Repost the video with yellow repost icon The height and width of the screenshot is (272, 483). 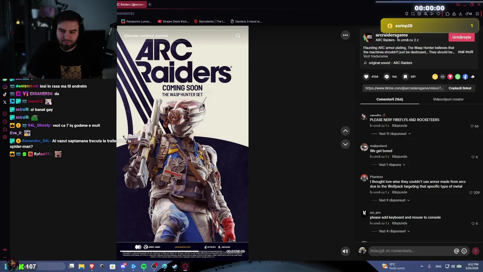[x=435, y=77]
